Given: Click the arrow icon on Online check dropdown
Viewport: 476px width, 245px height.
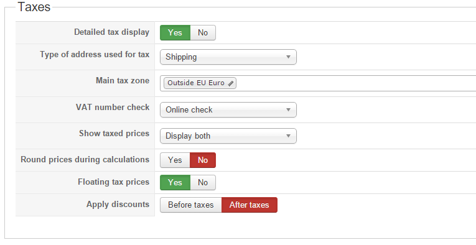Looking at the screenshot, I should [x=288, y=110].
